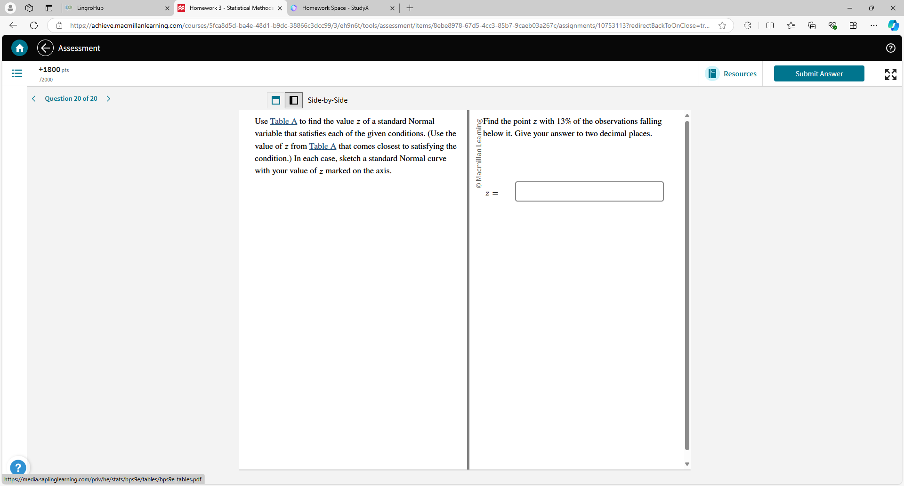Click the z answer input field
904x486 pixels.
589,191
